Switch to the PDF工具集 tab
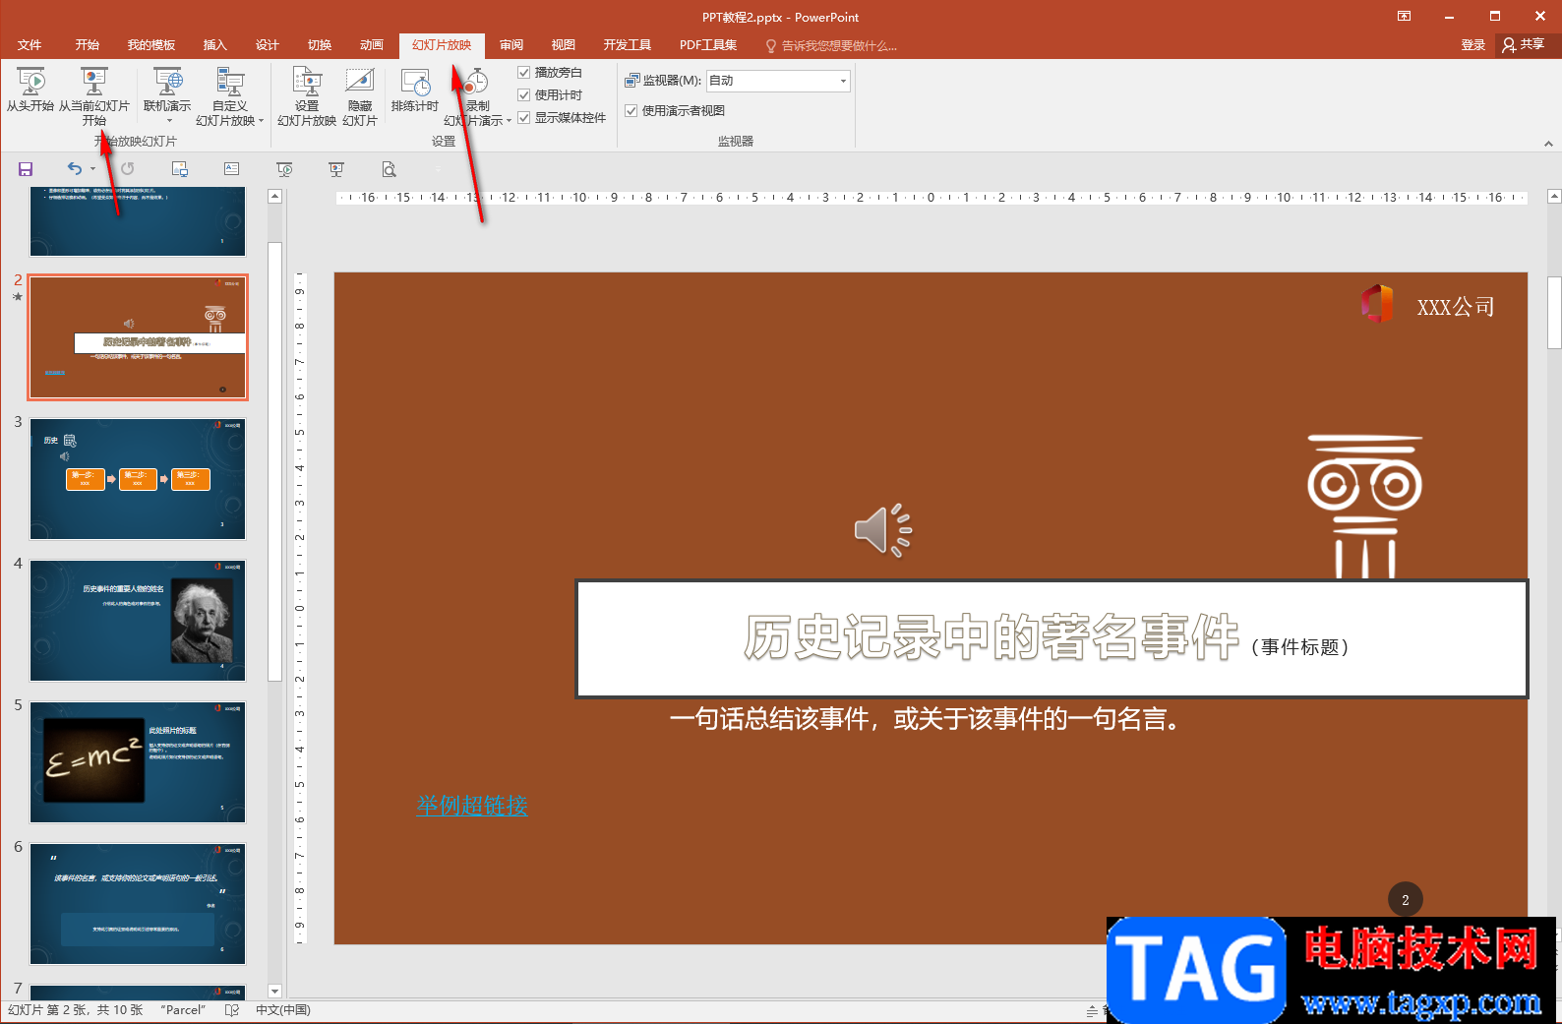 pos(708,45)
